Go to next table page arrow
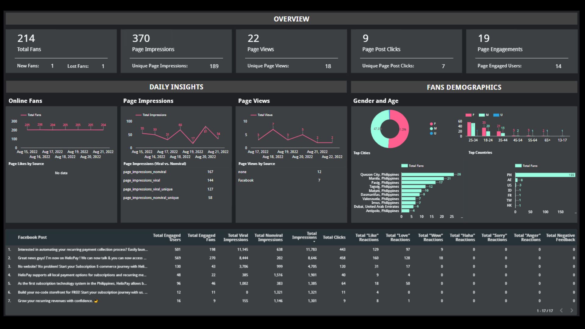Screen dimensions: 585x329 click(572, 310)
